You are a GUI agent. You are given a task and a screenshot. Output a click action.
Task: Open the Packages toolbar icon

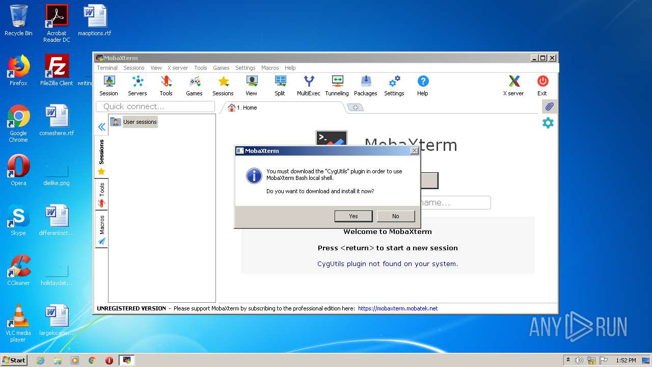pos(366,86)
